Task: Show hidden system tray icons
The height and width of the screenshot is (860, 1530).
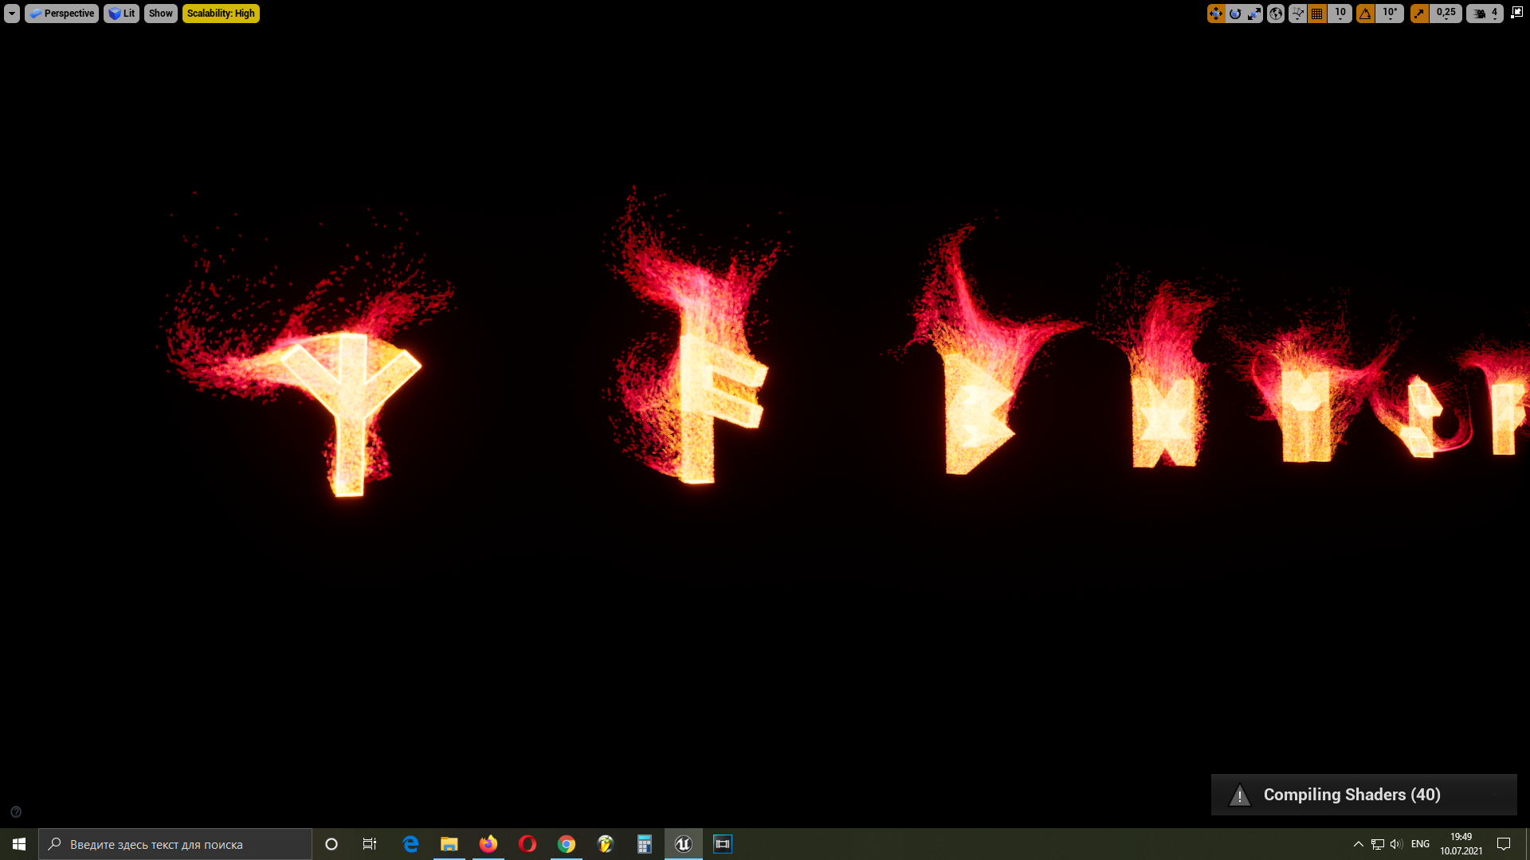Action: (1359, 844)
